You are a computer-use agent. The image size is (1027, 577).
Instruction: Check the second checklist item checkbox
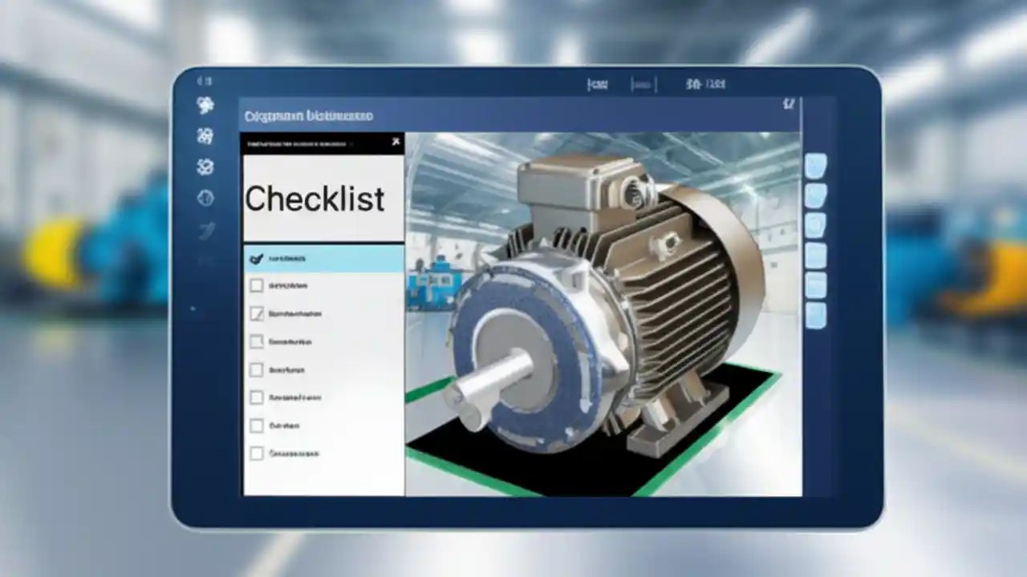coord(257,284)
